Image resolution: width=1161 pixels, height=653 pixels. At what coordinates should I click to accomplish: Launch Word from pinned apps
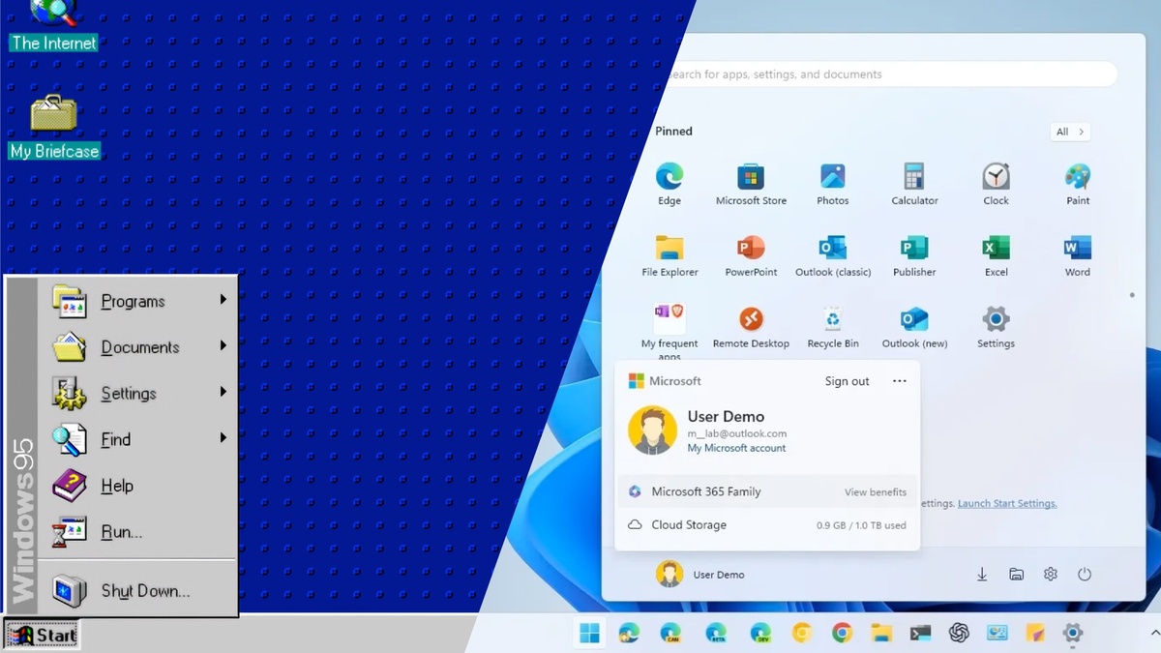(x=1078, y=255)
